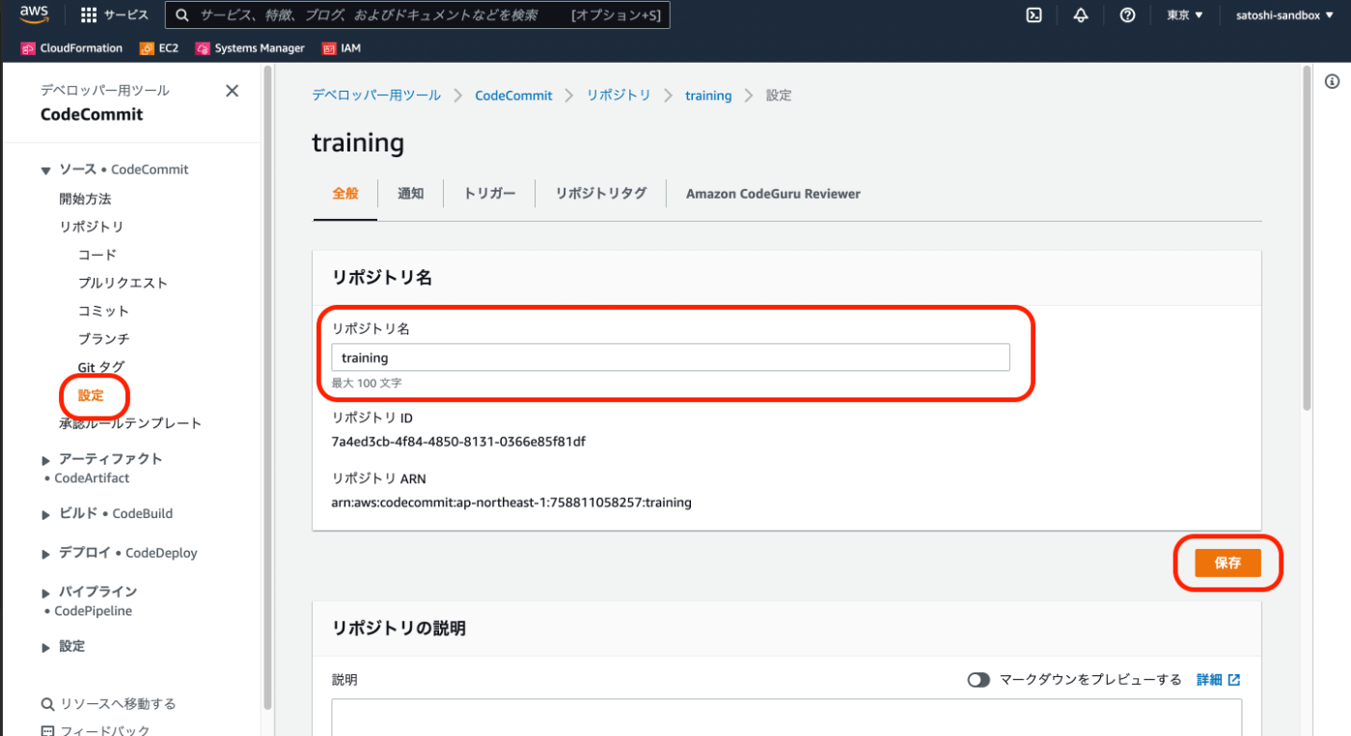The image size is (1351, 736).
Task: Expand the ビルド • CodeBuild section
Action: coord(45,515)
